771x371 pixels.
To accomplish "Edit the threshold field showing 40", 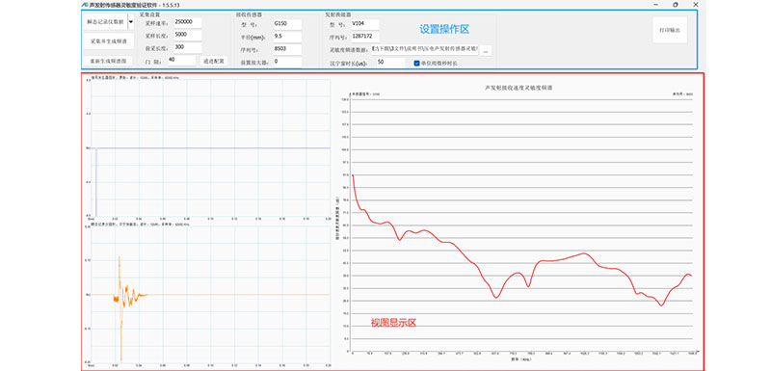I will click(181, 60).
